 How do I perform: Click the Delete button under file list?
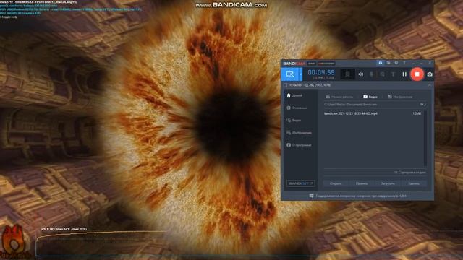coord(414,183)
